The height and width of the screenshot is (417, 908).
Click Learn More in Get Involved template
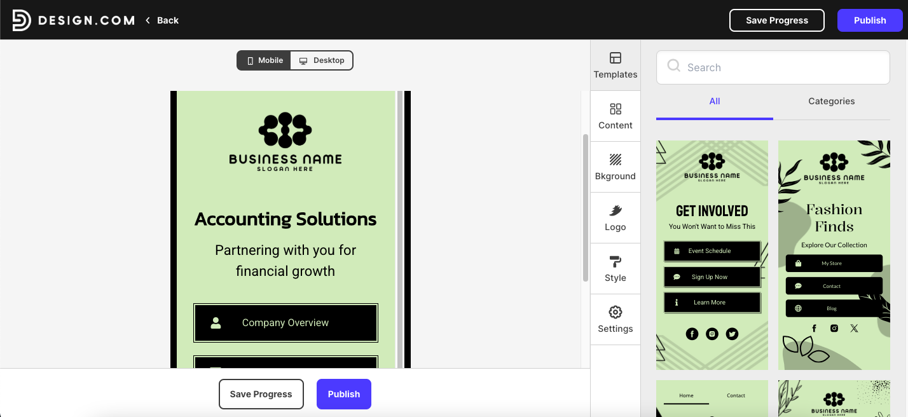(x=712, y=303)
